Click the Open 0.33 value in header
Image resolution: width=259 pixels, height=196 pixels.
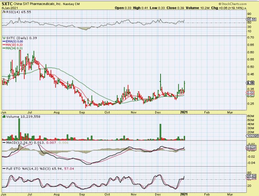coord(123,8)
